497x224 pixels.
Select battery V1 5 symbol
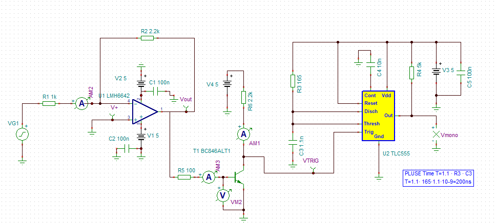point(141,137)
